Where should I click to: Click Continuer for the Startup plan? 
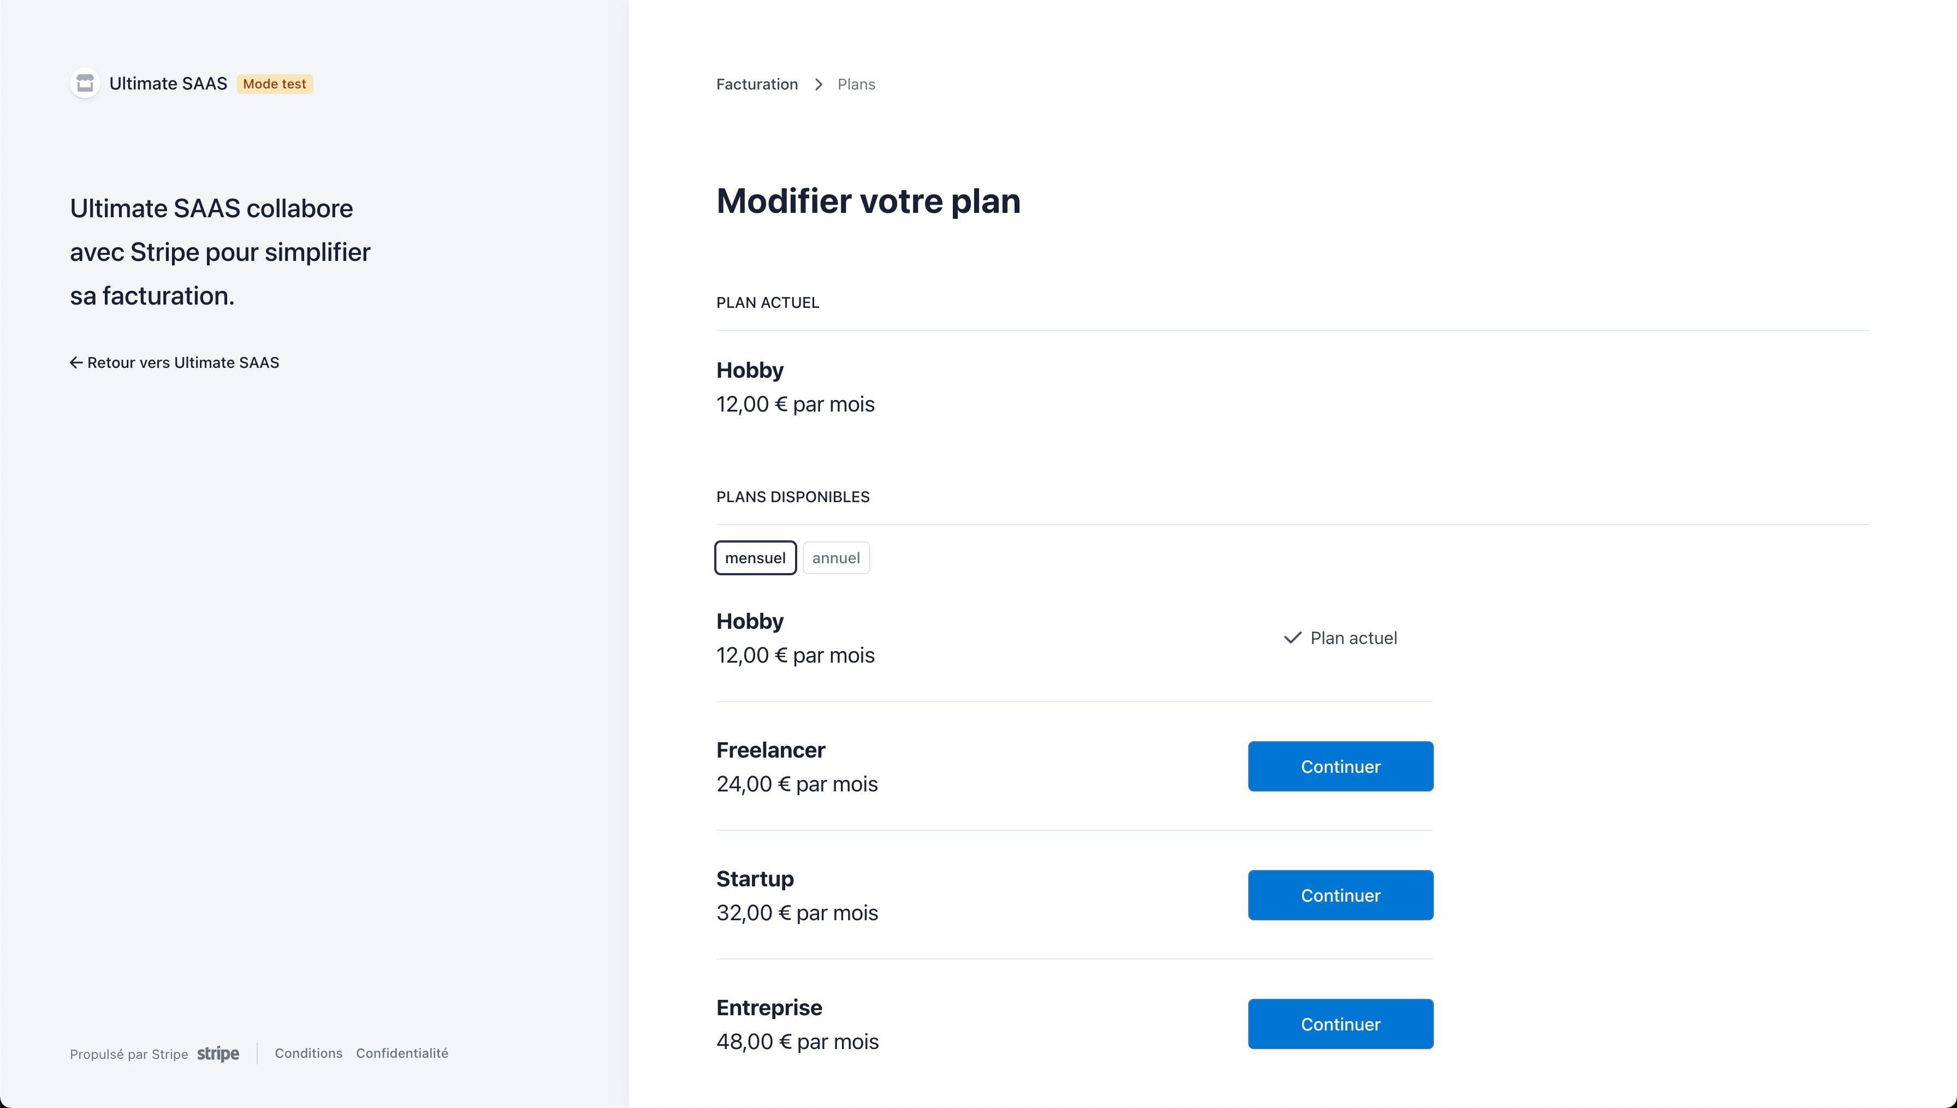pyautogui.click(x=1339, y=895)
